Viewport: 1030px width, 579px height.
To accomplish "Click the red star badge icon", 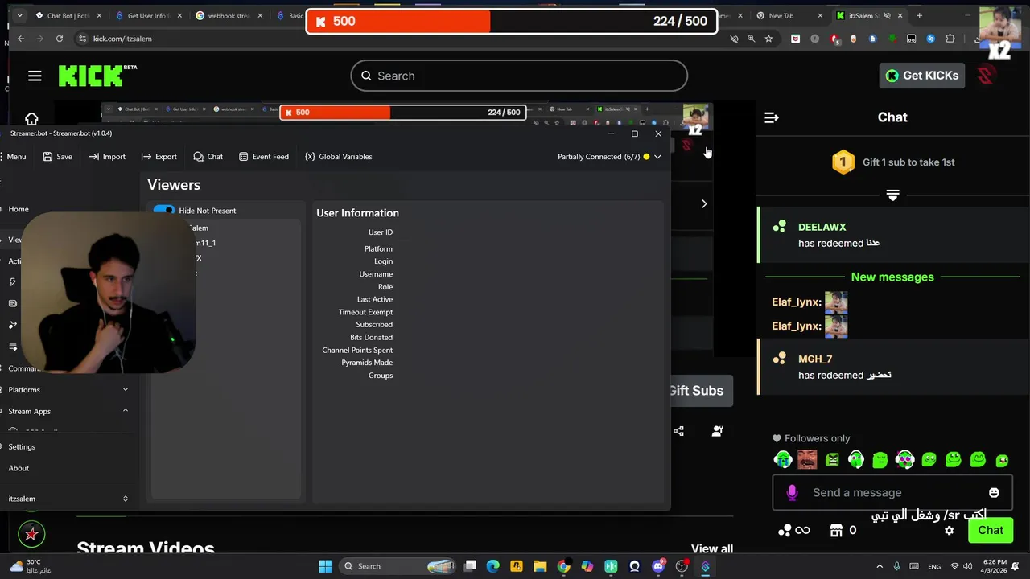I will point(31,533).
